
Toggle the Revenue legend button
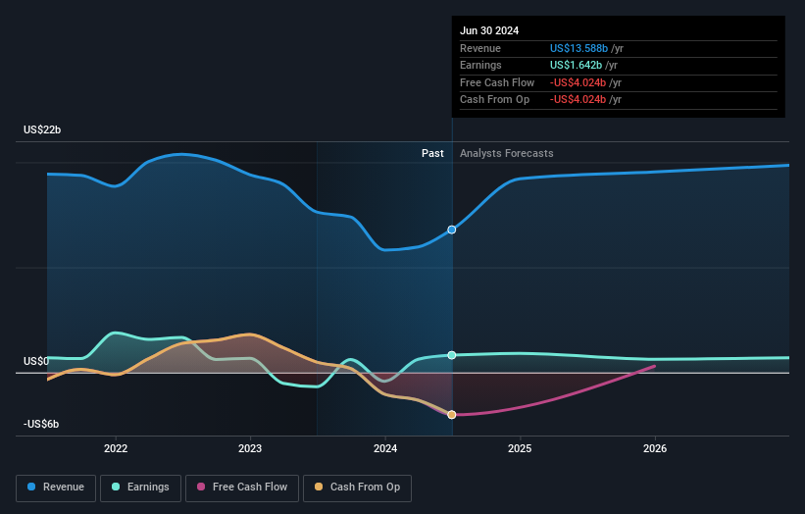[56, 488]
